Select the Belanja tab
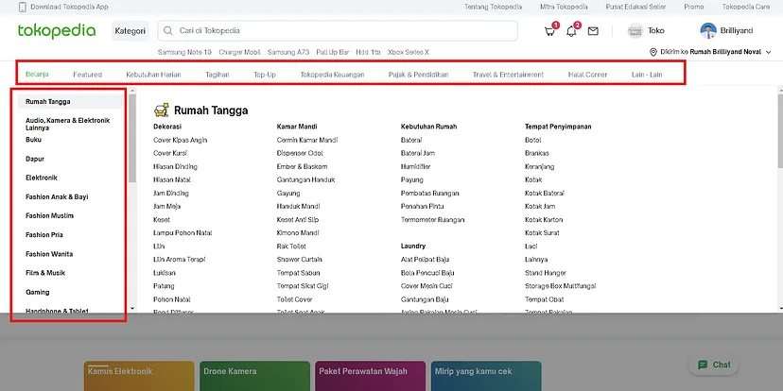This screenshot has height=391, width=783. coord(37,75)
